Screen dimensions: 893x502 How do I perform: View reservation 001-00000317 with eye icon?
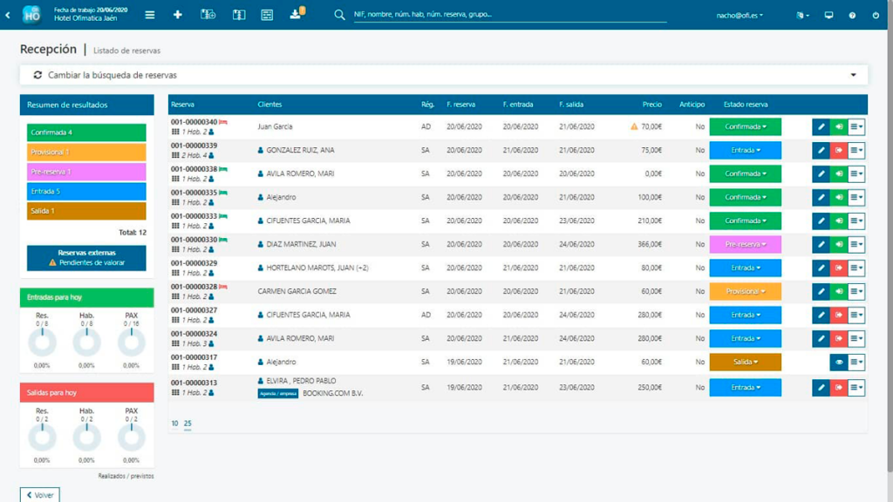838,363
